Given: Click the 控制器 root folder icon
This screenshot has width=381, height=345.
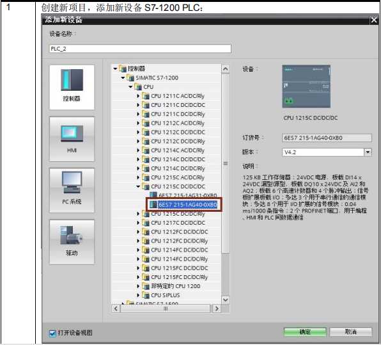Looking at the screenshot, I should pyautogui.click(x=123, y=69).
